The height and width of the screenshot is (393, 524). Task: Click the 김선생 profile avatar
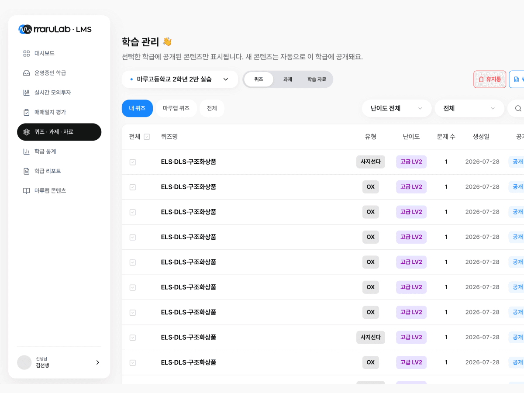click(24, 362)
